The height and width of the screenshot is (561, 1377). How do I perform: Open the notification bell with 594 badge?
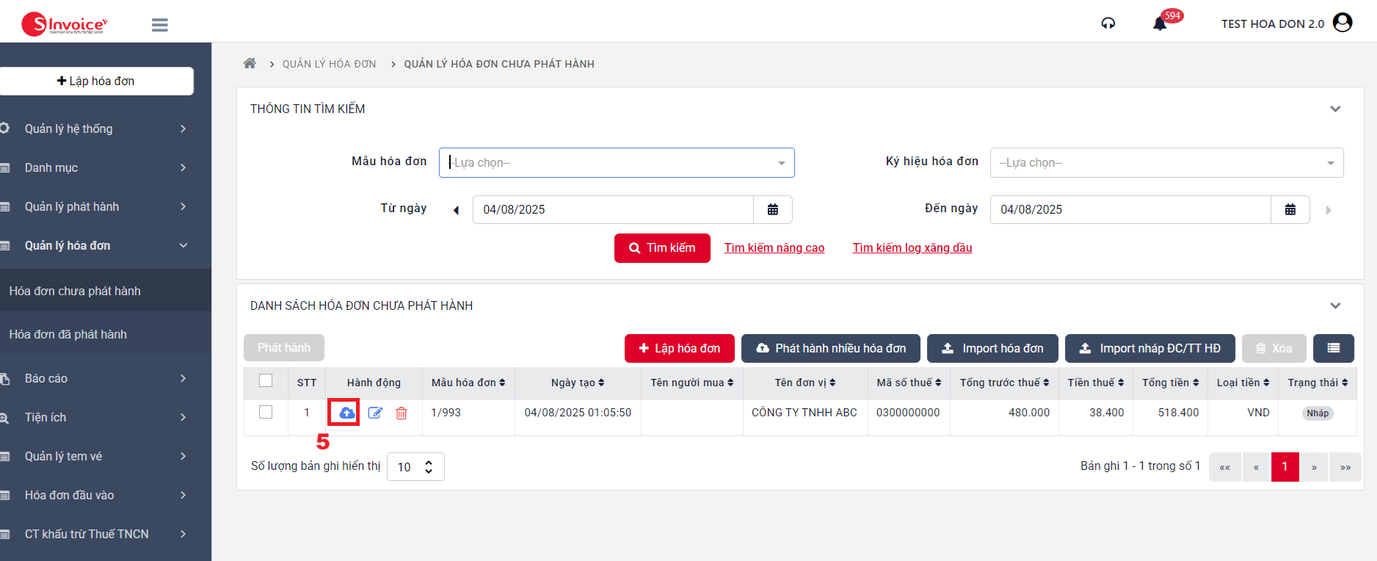pyautogui.click(x=1160, y=23)
